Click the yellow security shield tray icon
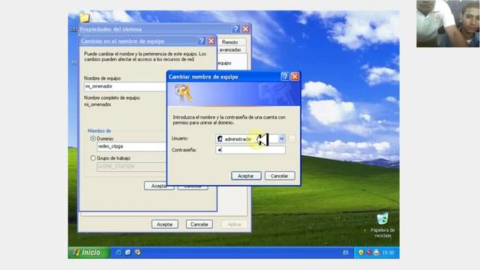480x270 pixels. pos(361,253)
